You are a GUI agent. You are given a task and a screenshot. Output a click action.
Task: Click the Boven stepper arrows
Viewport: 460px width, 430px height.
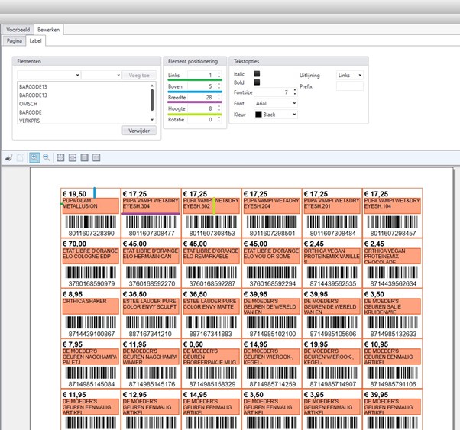[x=219, y=86]
